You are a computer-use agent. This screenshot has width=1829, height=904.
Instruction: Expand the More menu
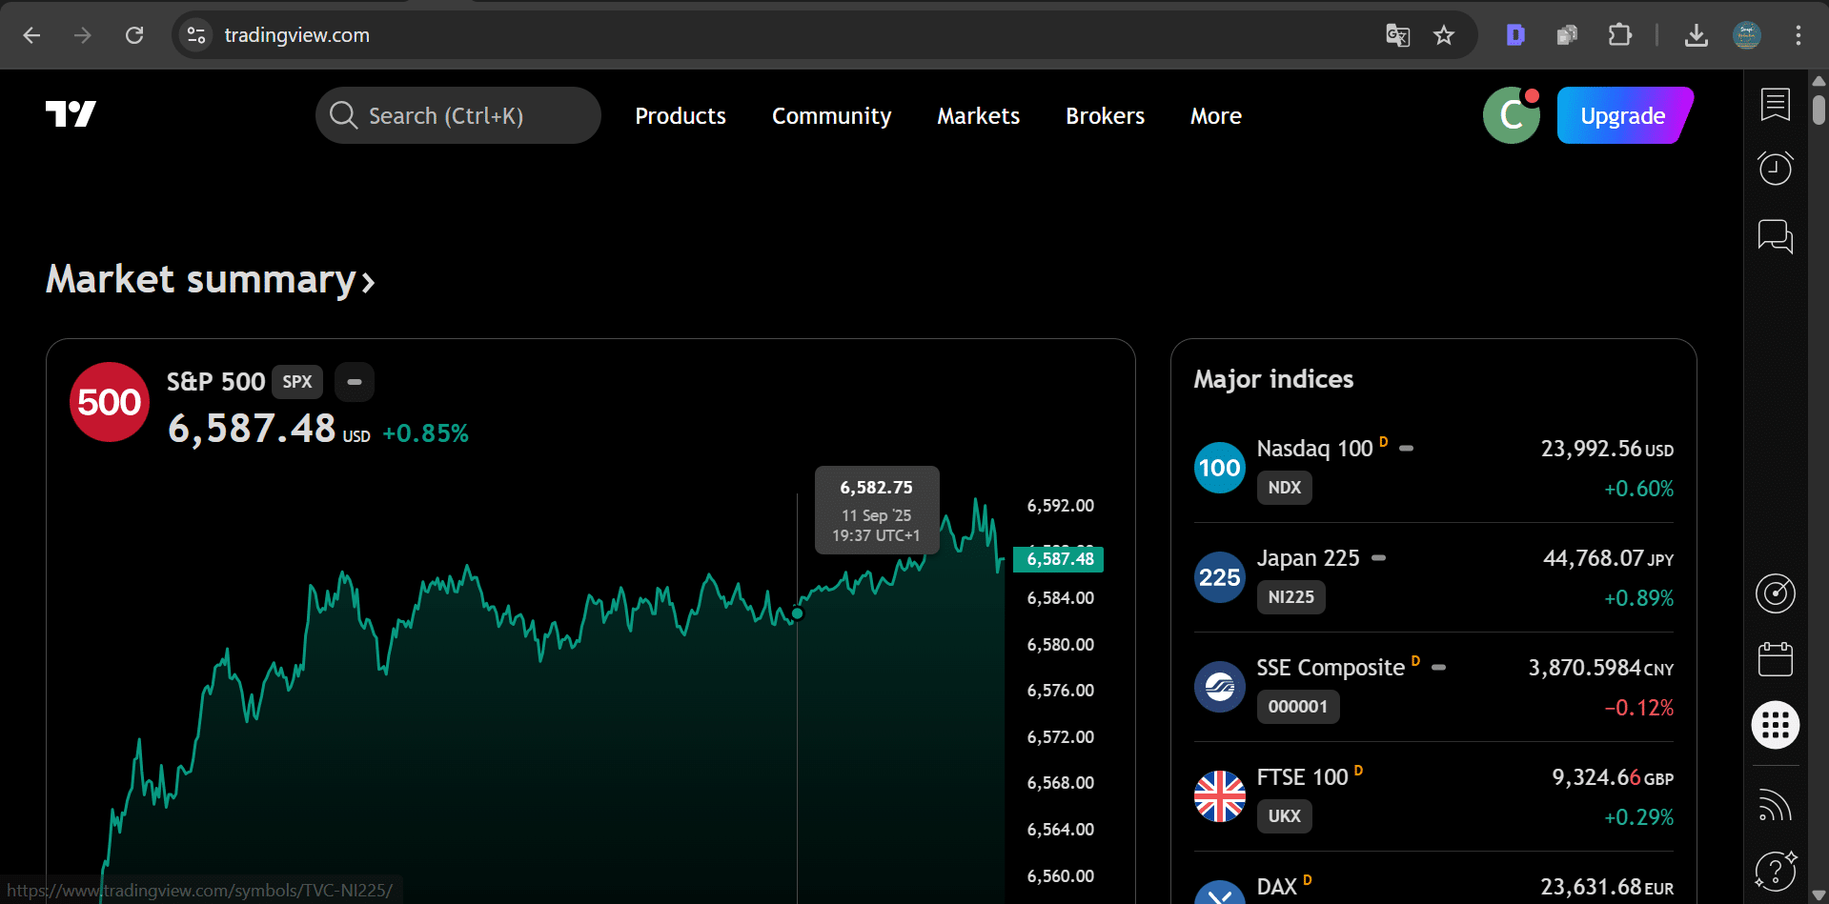(1215, 116)
